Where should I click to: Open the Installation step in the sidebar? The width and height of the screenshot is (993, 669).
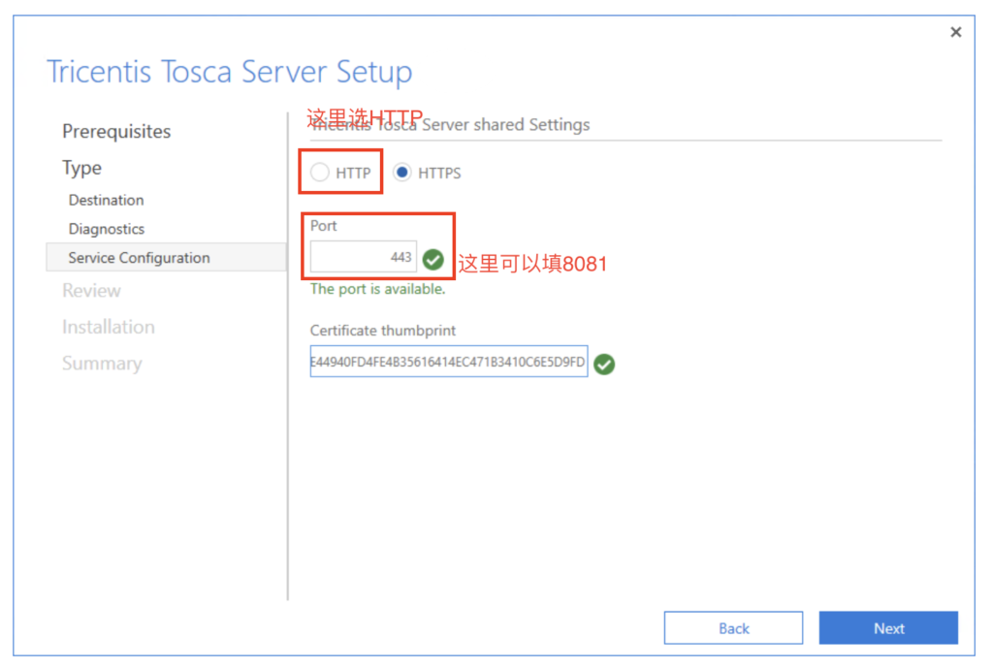[109, 327]
